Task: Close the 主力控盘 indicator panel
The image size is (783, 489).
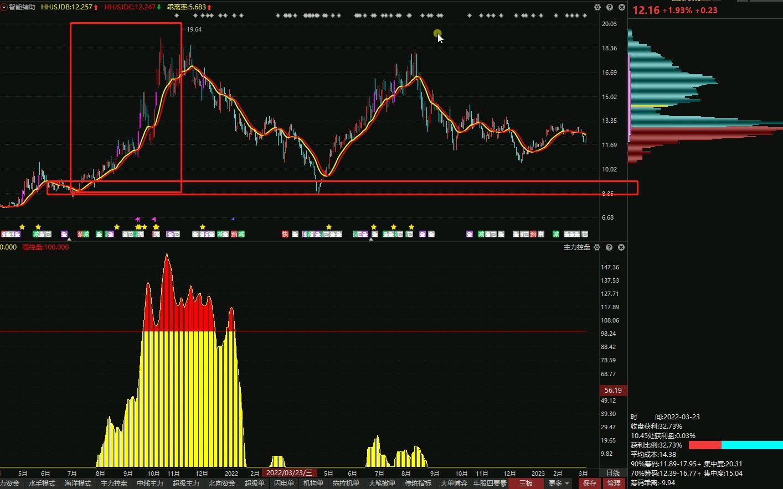Action: (x=621, y=247)
